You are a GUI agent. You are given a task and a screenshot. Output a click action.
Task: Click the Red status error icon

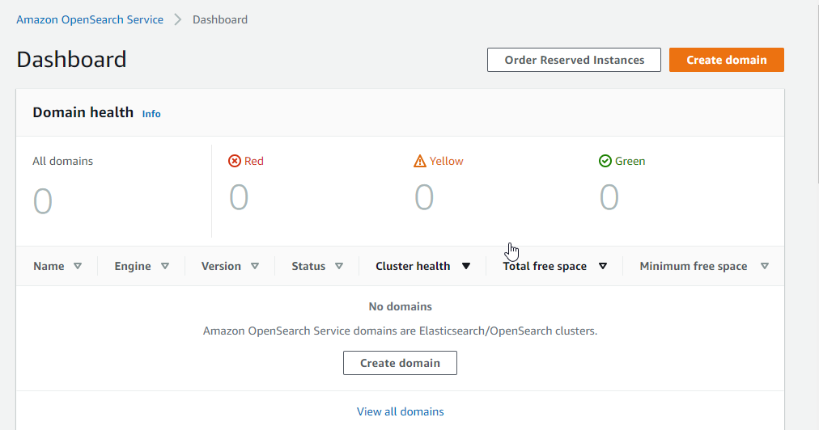point(235,161)
